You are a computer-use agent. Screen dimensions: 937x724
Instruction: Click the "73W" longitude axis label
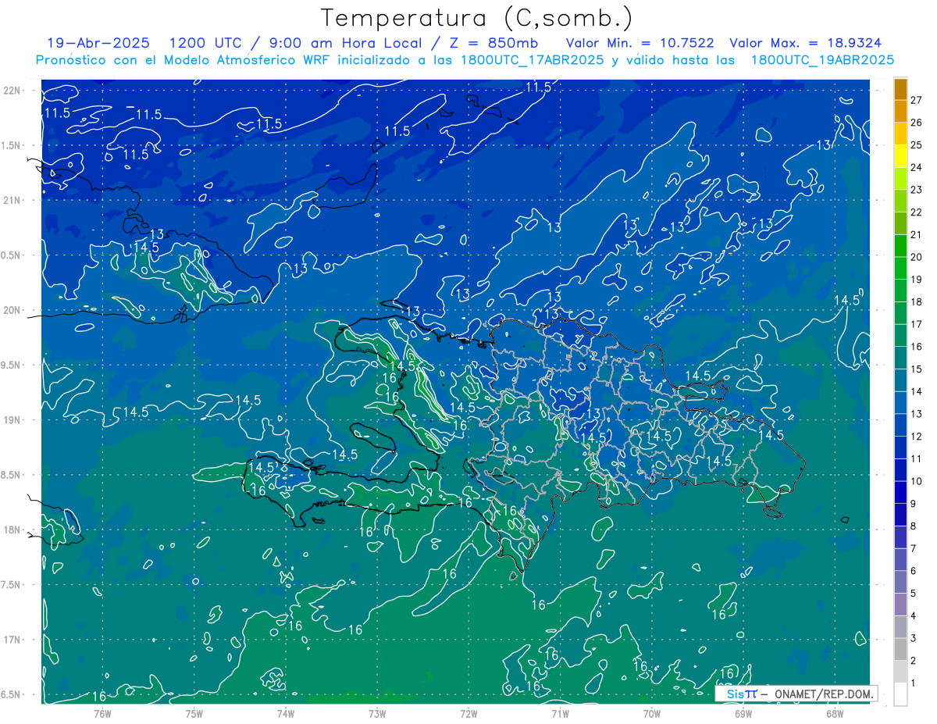(377, 713)
